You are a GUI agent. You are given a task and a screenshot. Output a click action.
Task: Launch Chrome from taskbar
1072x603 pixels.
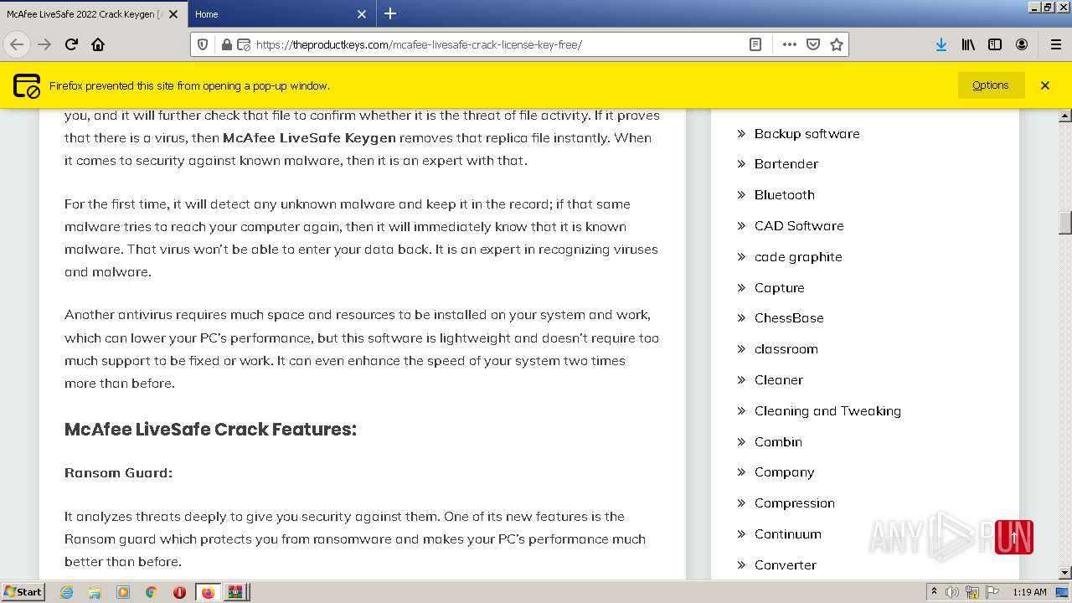[151, 592]
